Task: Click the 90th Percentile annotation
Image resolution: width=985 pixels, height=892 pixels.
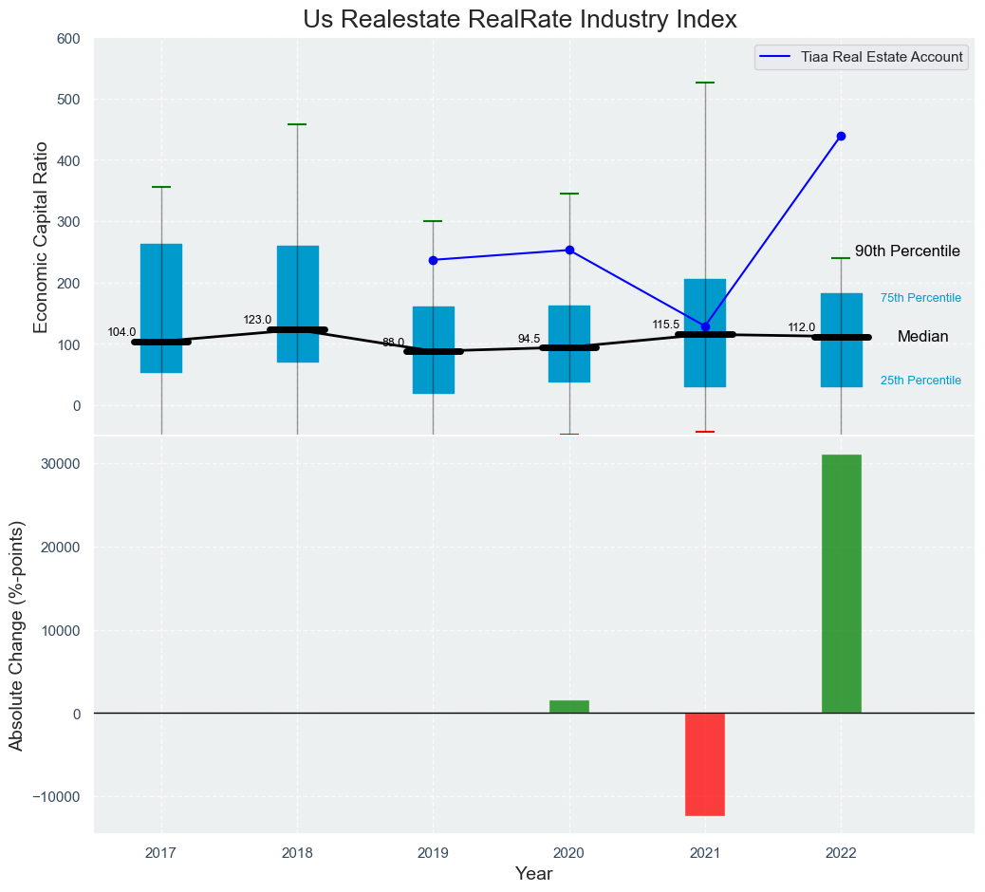Action: pyautogui.click(x=907, y=251)
